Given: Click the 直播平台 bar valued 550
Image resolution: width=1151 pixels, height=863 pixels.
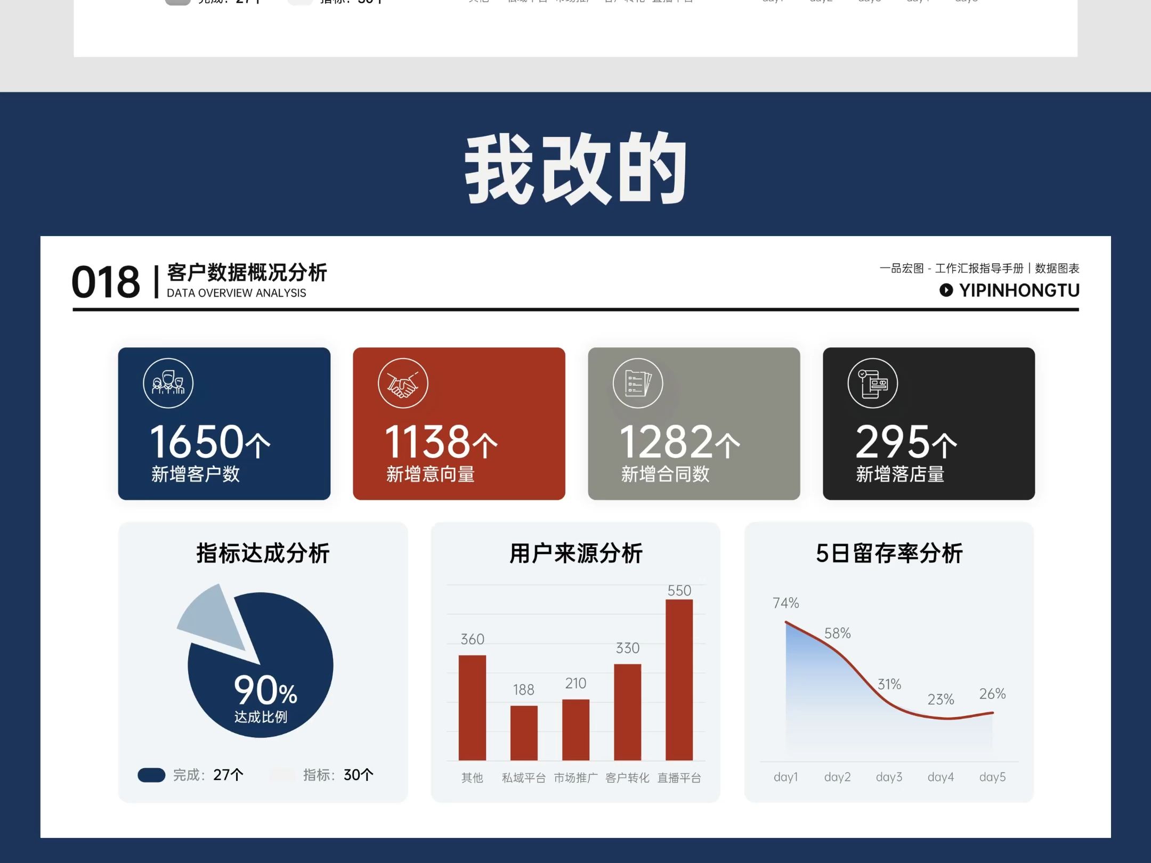Looking at the screenshot, I should 679,680.
